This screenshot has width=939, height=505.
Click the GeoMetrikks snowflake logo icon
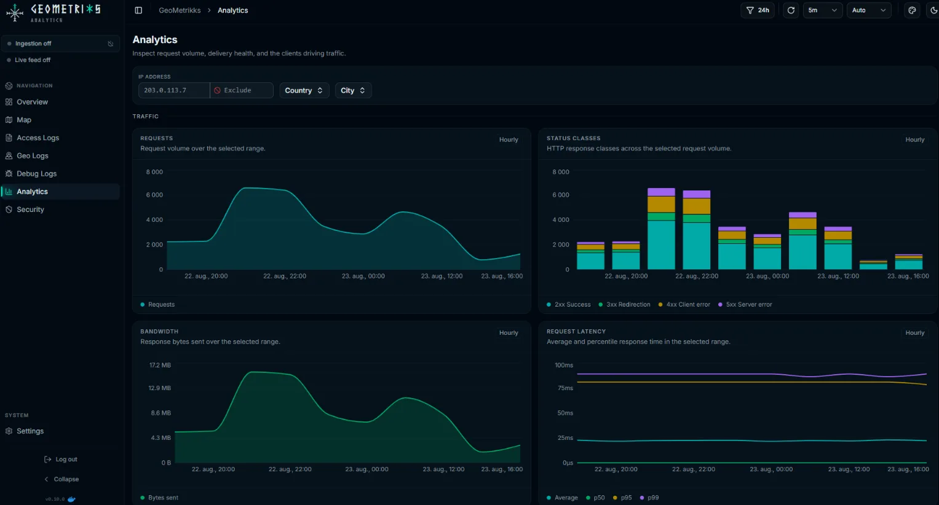coord(15,12)
